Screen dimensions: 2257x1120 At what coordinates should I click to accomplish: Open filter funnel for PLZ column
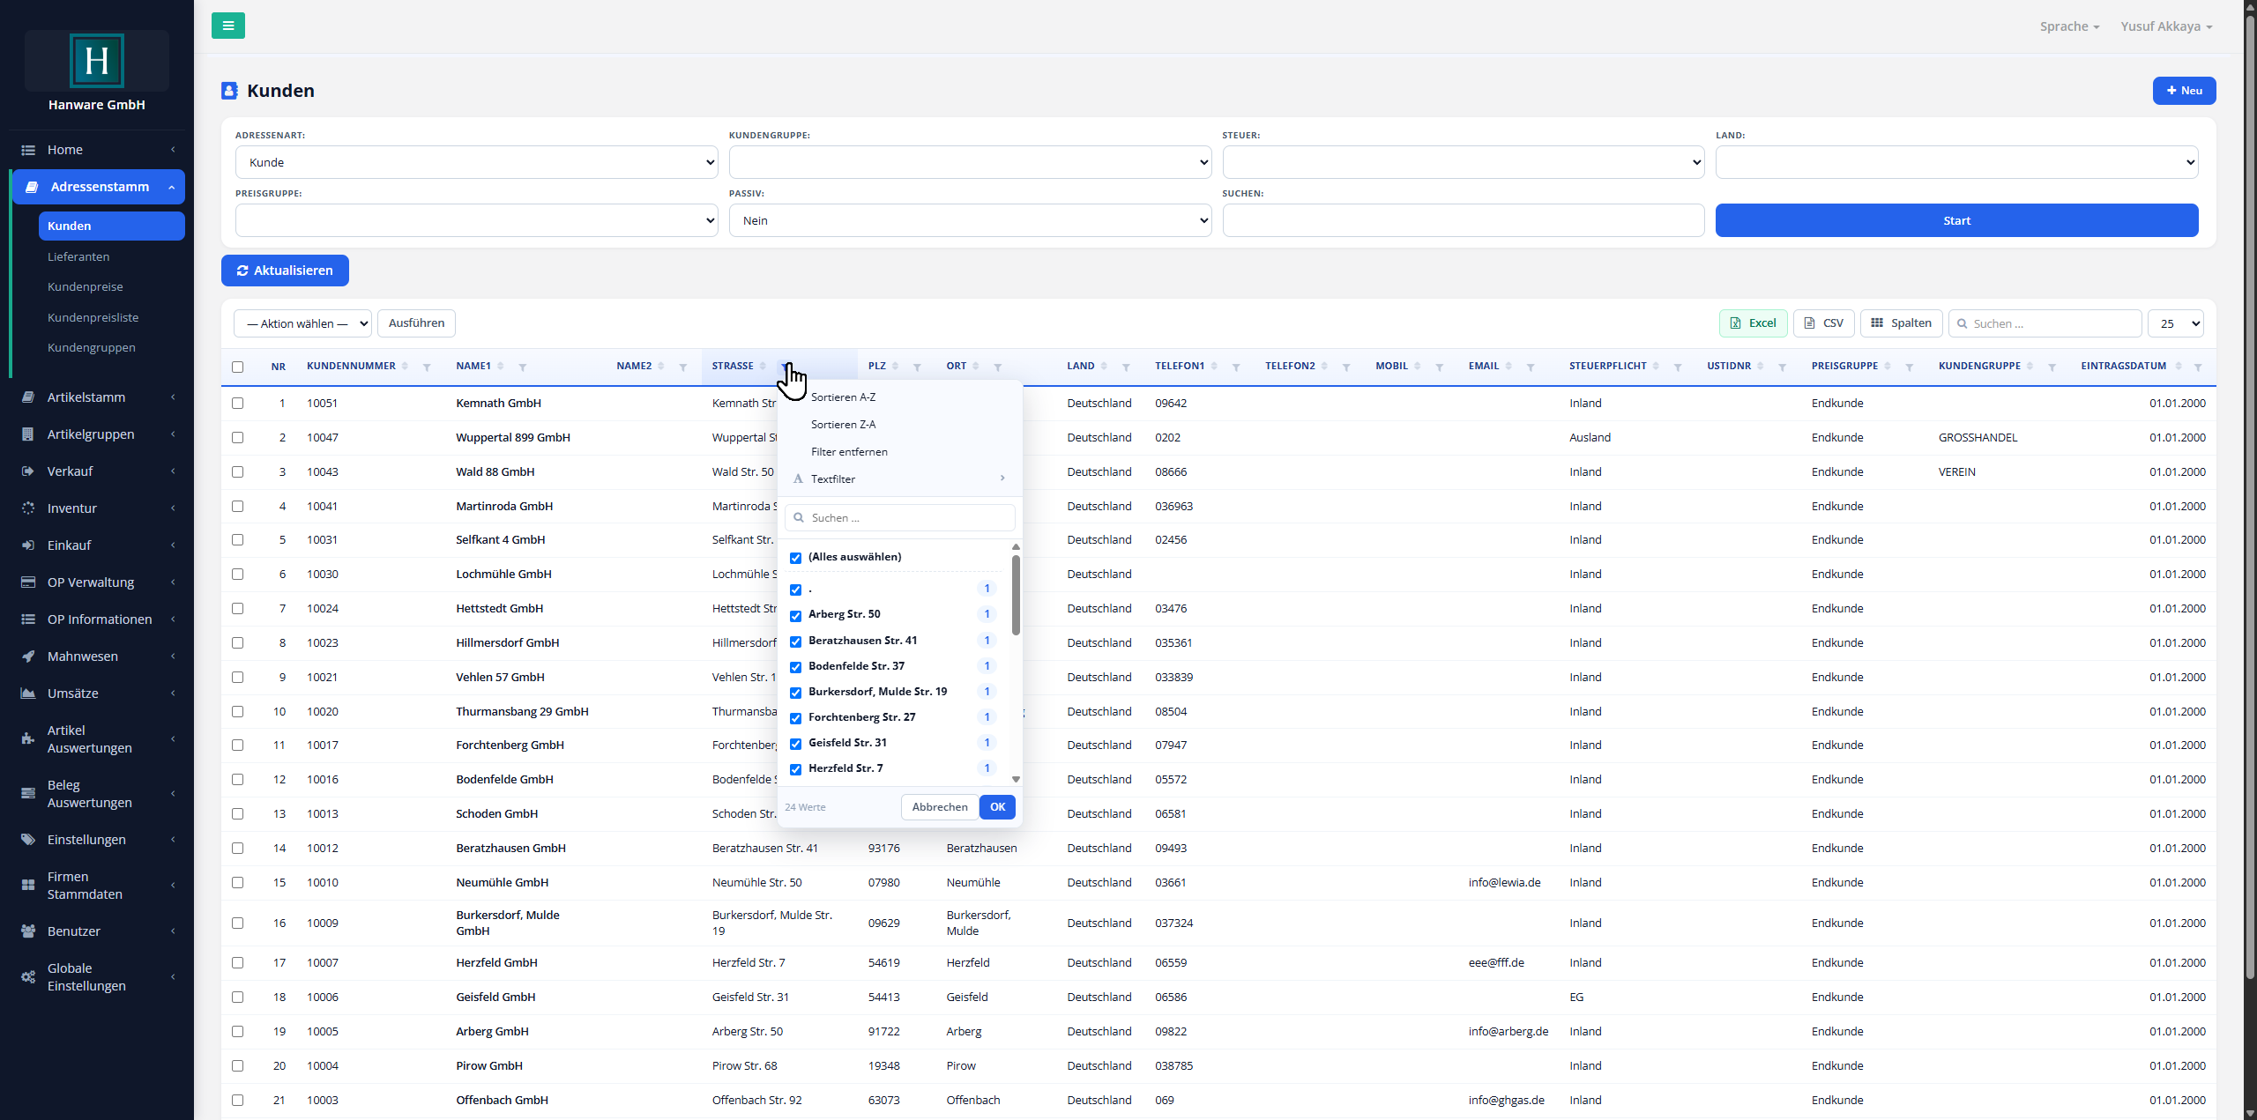click(x=917, y=367)
